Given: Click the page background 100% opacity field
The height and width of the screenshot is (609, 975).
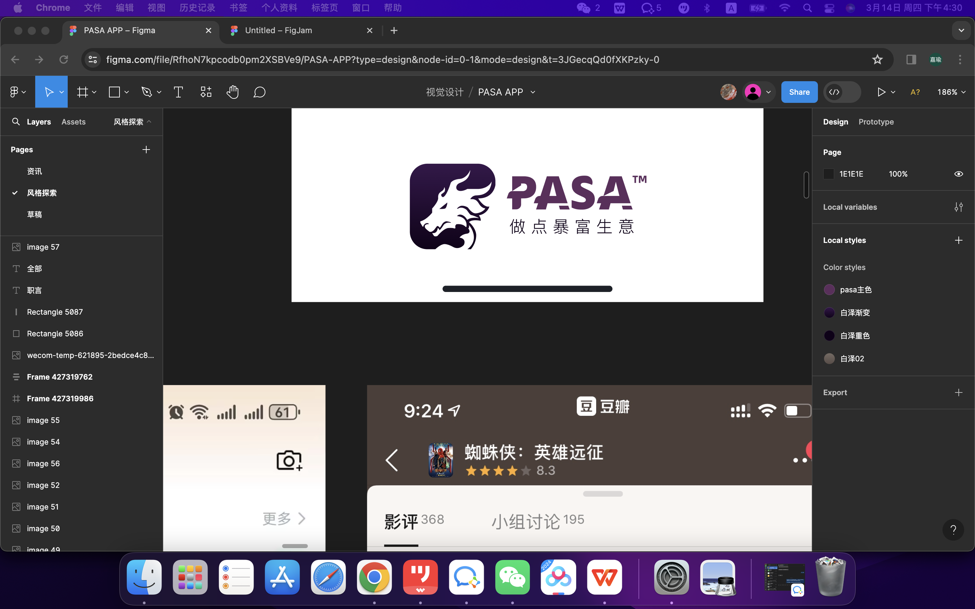Looking at the screenshot, I should [x=898, y=174].
